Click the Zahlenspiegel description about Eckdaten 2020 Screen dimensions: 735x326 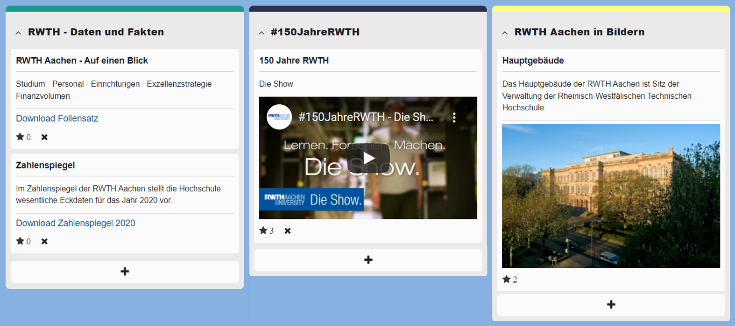coord(118,195)
